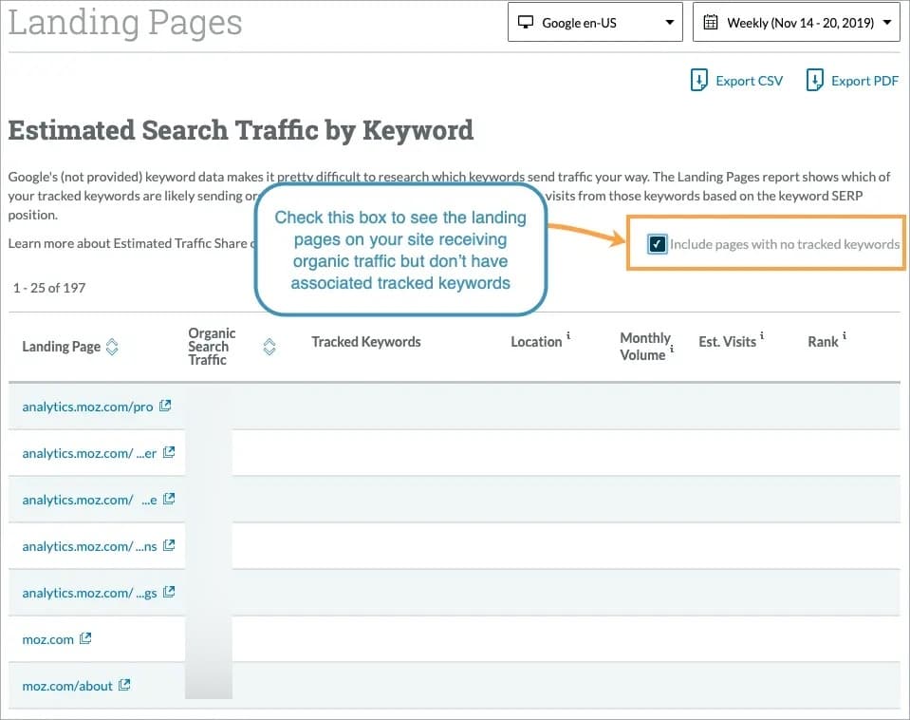Viewport: 910px width, 720px height.
Task: Click the info icon beside Rank
Action: click(x=844, y=334)
